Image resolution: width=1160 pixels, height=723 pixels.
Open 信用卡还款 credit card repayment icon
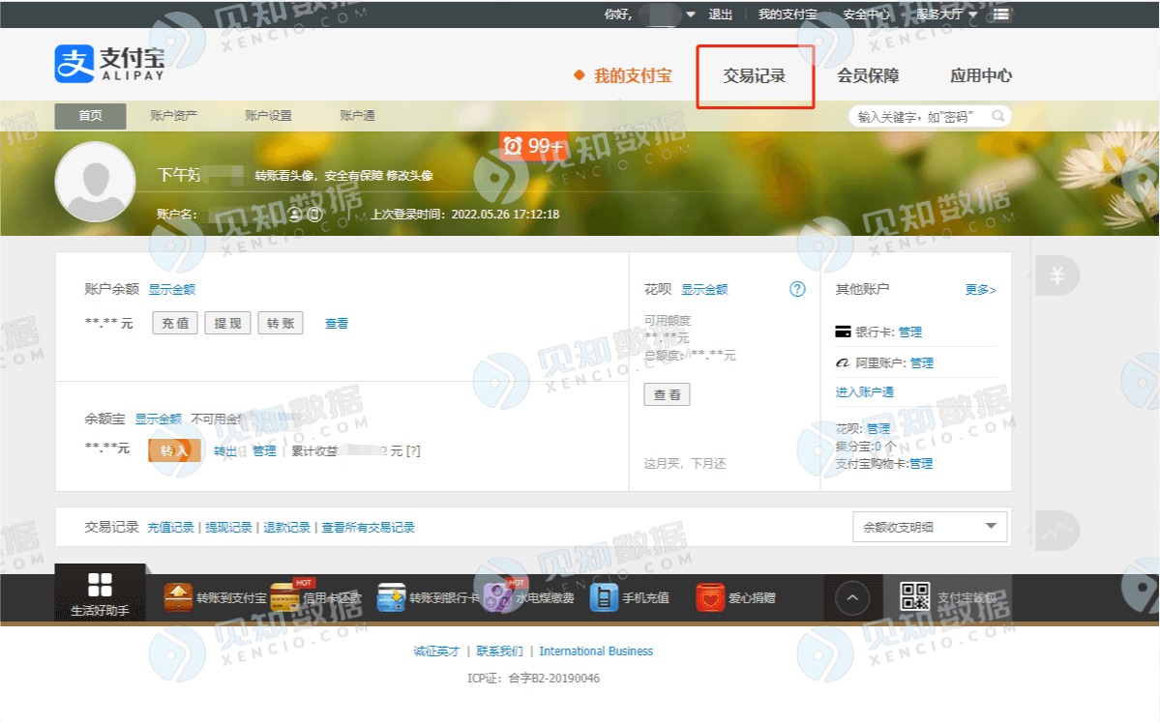point(284,598)
